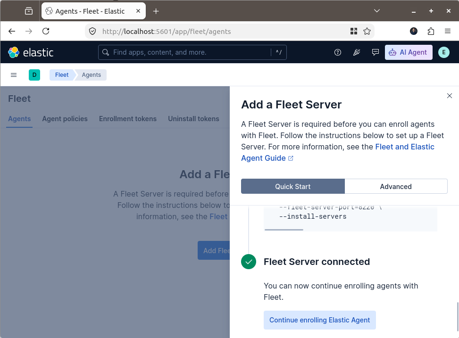The image size is (459, 338).
Task: Close the Add a Fleet Server flyout
Action: [x=450, y=96]
